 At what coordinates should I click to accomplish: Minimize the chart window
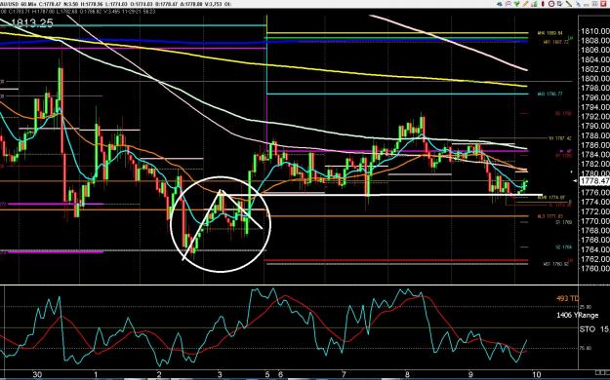click(x=587, y=5)
